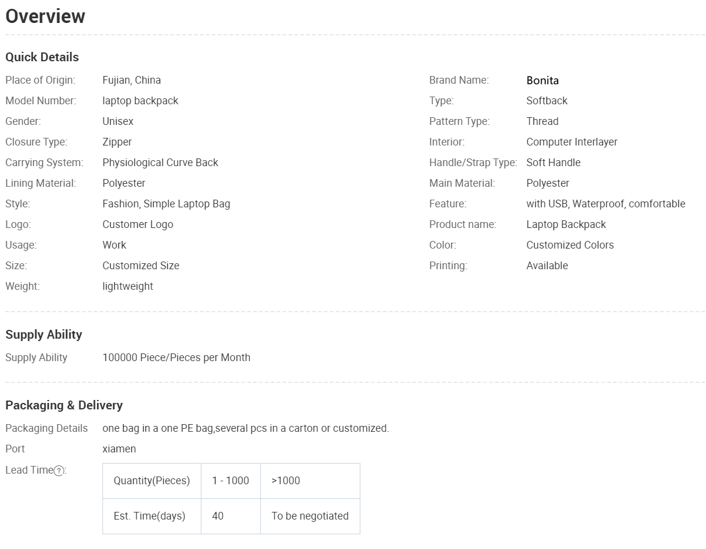Click the 'Fashion, Simple Laptop Bag' style value
Screen dimensions: 706x549
[166, 204]
